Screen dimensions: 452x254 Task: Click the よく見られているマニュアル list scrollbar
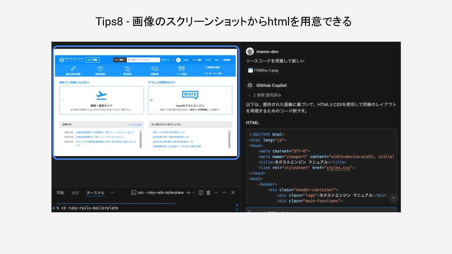click(x=229, y=139)
